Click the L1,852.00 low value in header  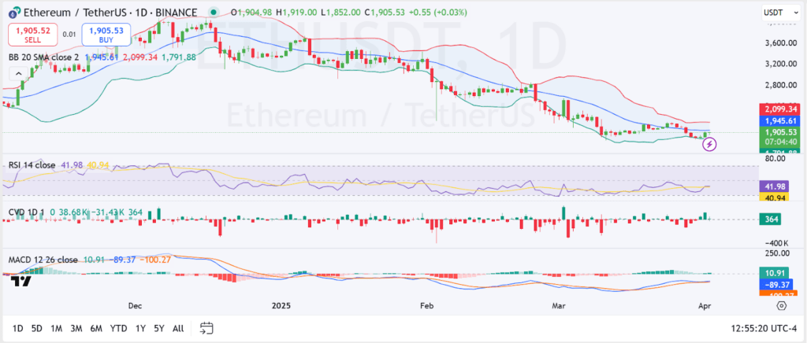point(340,12)
